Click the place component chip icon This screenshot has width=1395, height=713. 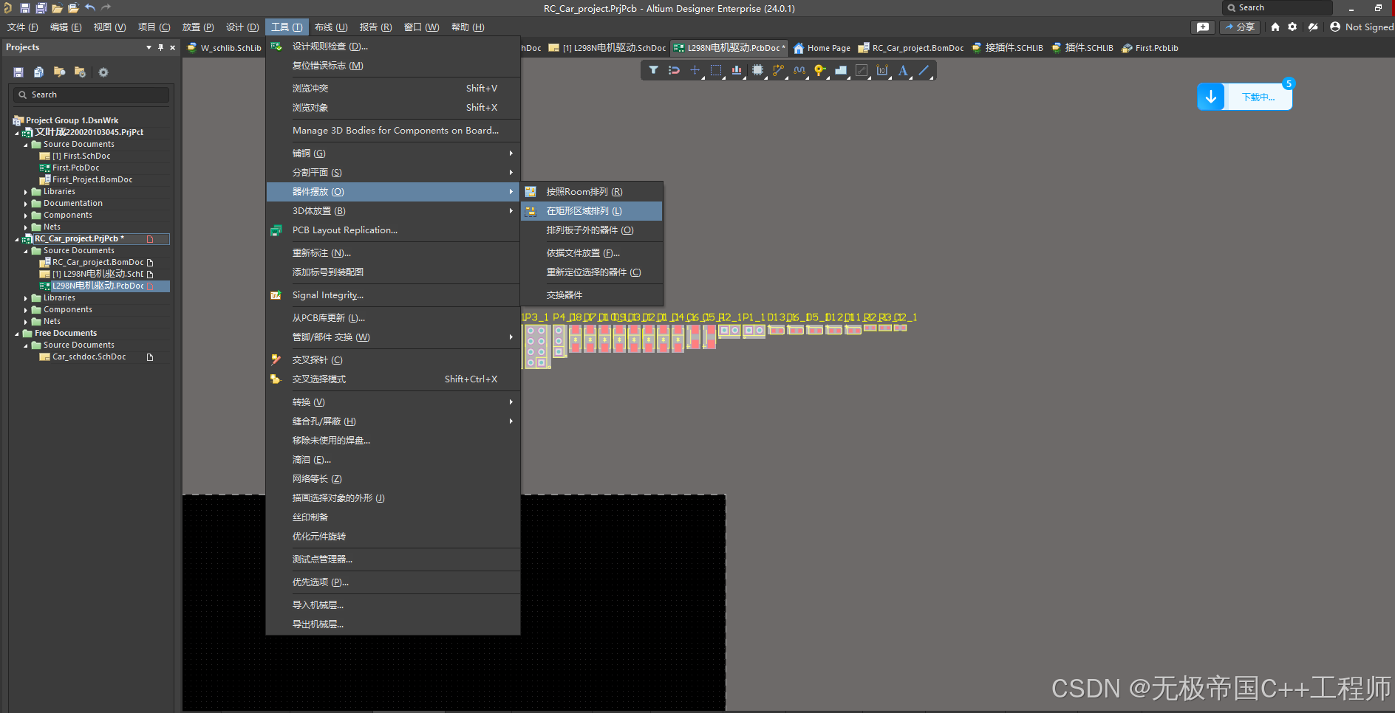point(757,70)
